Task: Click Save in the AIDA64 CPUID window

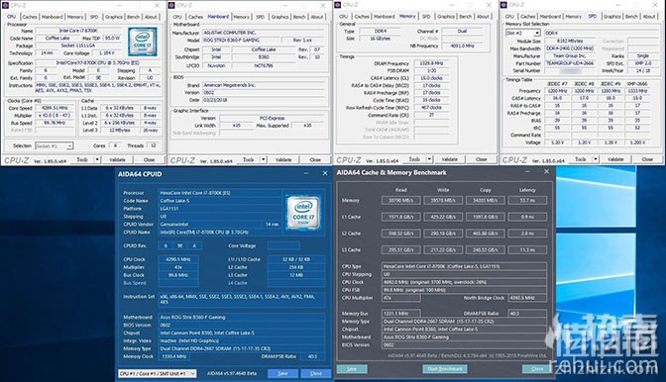Action: [282, 373]
